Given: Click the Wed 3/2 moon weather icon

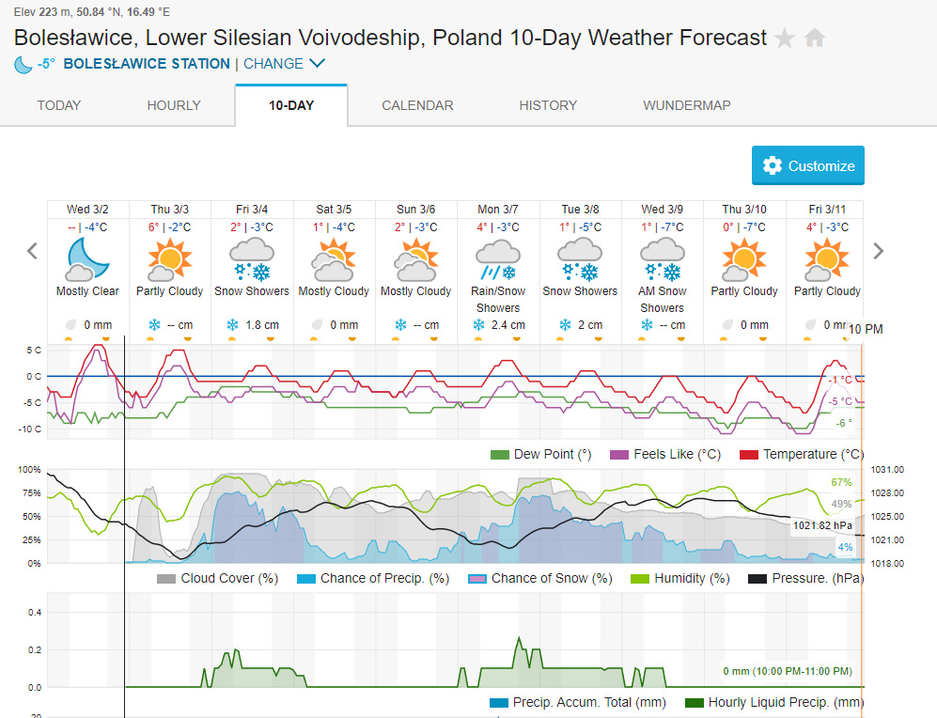Looking at the screenshot, I should 87,258.
